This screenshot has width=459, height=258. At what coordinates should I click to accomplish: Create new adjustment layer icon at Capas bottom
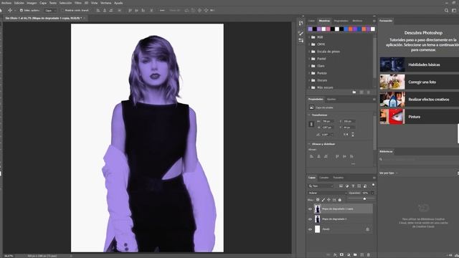coord(349,255)
